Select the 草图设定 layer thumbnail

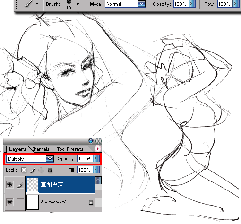[33, 185]
